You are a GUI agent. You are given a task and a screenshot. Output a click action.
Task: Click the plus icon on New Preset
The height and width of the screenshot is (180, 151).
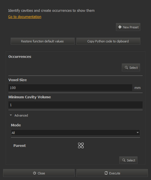pos(120,27)
